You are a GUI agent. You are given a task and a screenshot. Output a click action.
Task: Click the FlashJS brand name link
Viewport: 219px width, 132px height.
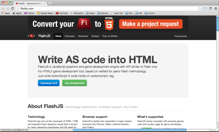(44, 36)
